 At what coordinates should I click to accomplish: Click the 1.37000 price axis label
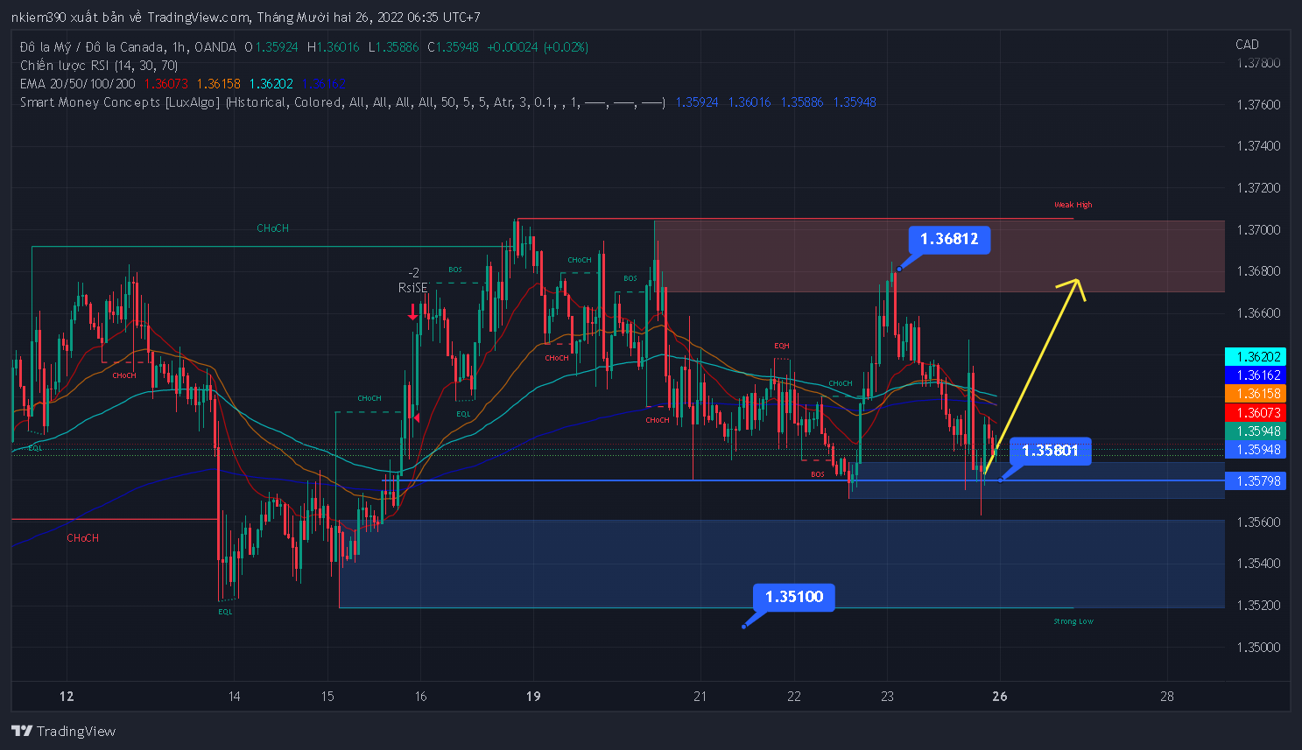point(1258,229)
